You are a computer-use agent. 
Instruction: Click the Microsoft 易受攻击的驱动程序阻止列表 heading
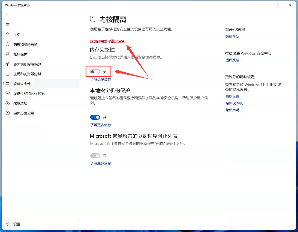pos(134,136)
